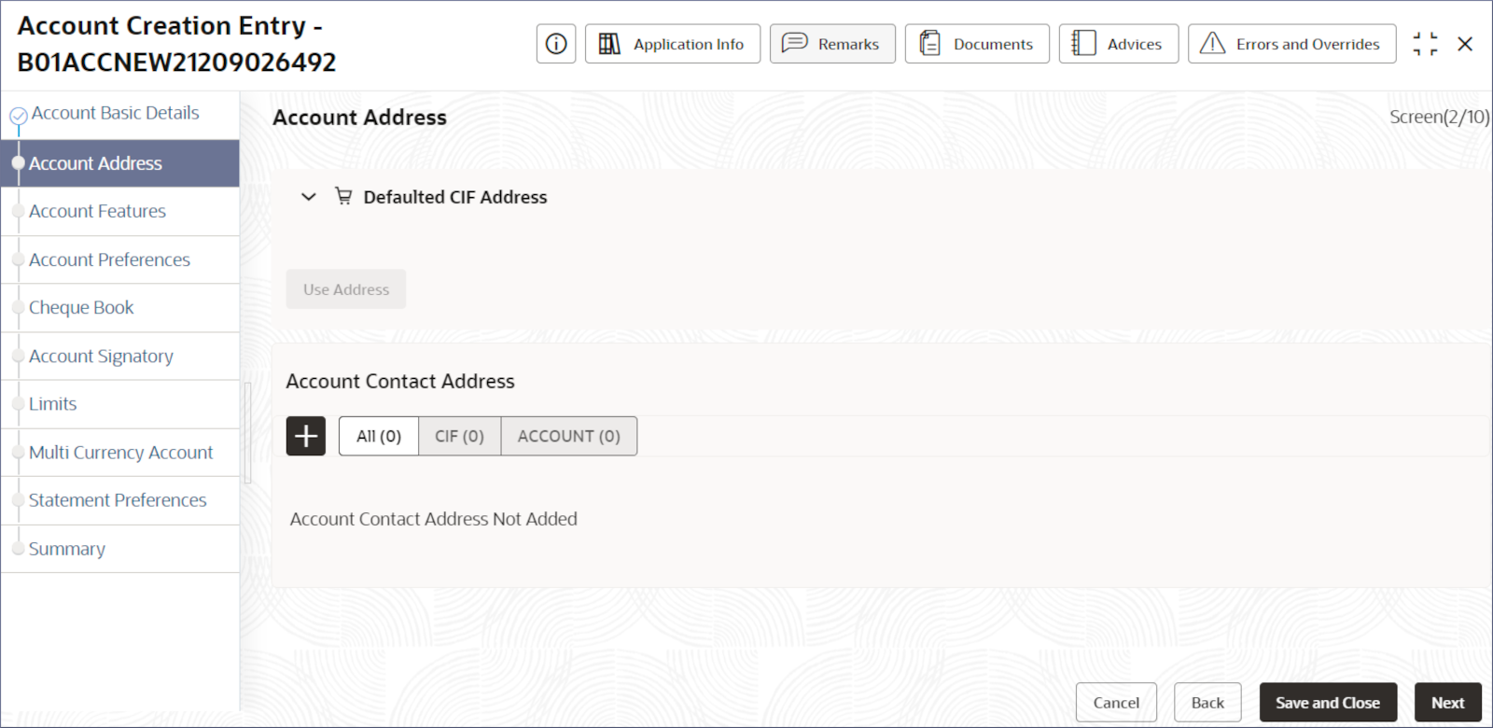Click the cart icon beside Defaulted CIF Address
Viewport: 1493px width, 728px height.
[343, 196]
